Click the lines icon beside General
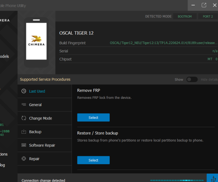 point(24,104)
